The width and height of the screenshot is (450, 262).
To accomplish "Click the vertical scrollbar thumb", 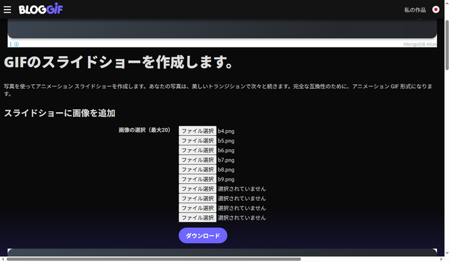I will click(447, 45).
